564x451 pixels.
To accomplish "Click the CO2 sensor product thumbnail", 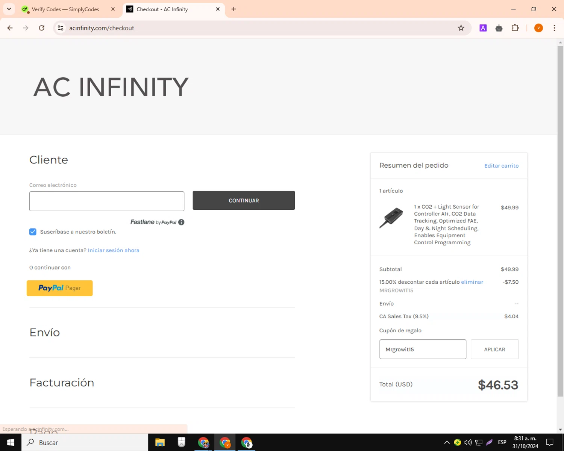I will [x=391, y=217].
